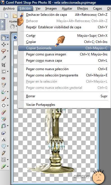Expand the Paint Brush flyout arrow
The height and width of the screenshot is (185, 111).
click(8, 99)
